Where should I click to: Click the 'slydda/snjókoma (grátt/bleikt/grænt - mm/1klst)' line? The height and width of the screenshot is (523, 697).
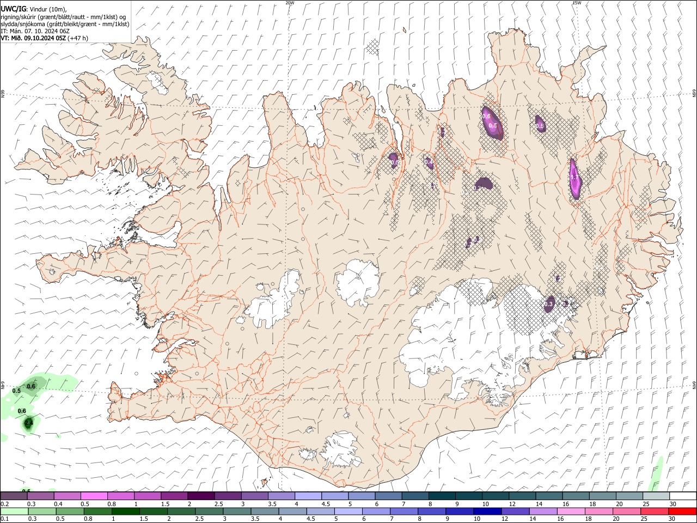coord(65,24)
